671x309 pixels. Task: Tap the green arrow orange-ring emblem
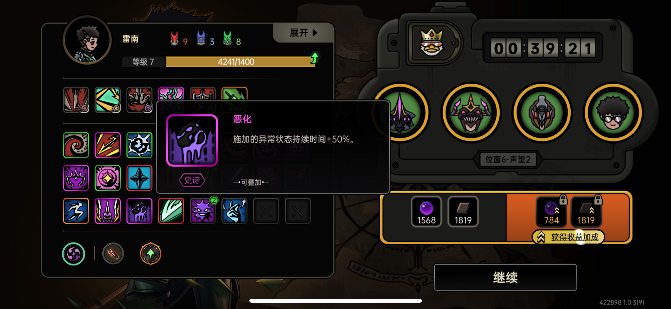coord(151,254)
